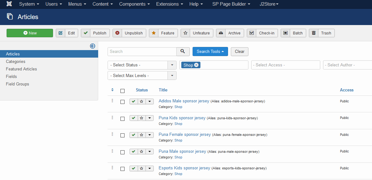The height and width of the screenshot is (180, 372).
Task: Tick the checkbox for Puna Male sponsor jersey
Action: pyautogui.click(x=123, y=152)
